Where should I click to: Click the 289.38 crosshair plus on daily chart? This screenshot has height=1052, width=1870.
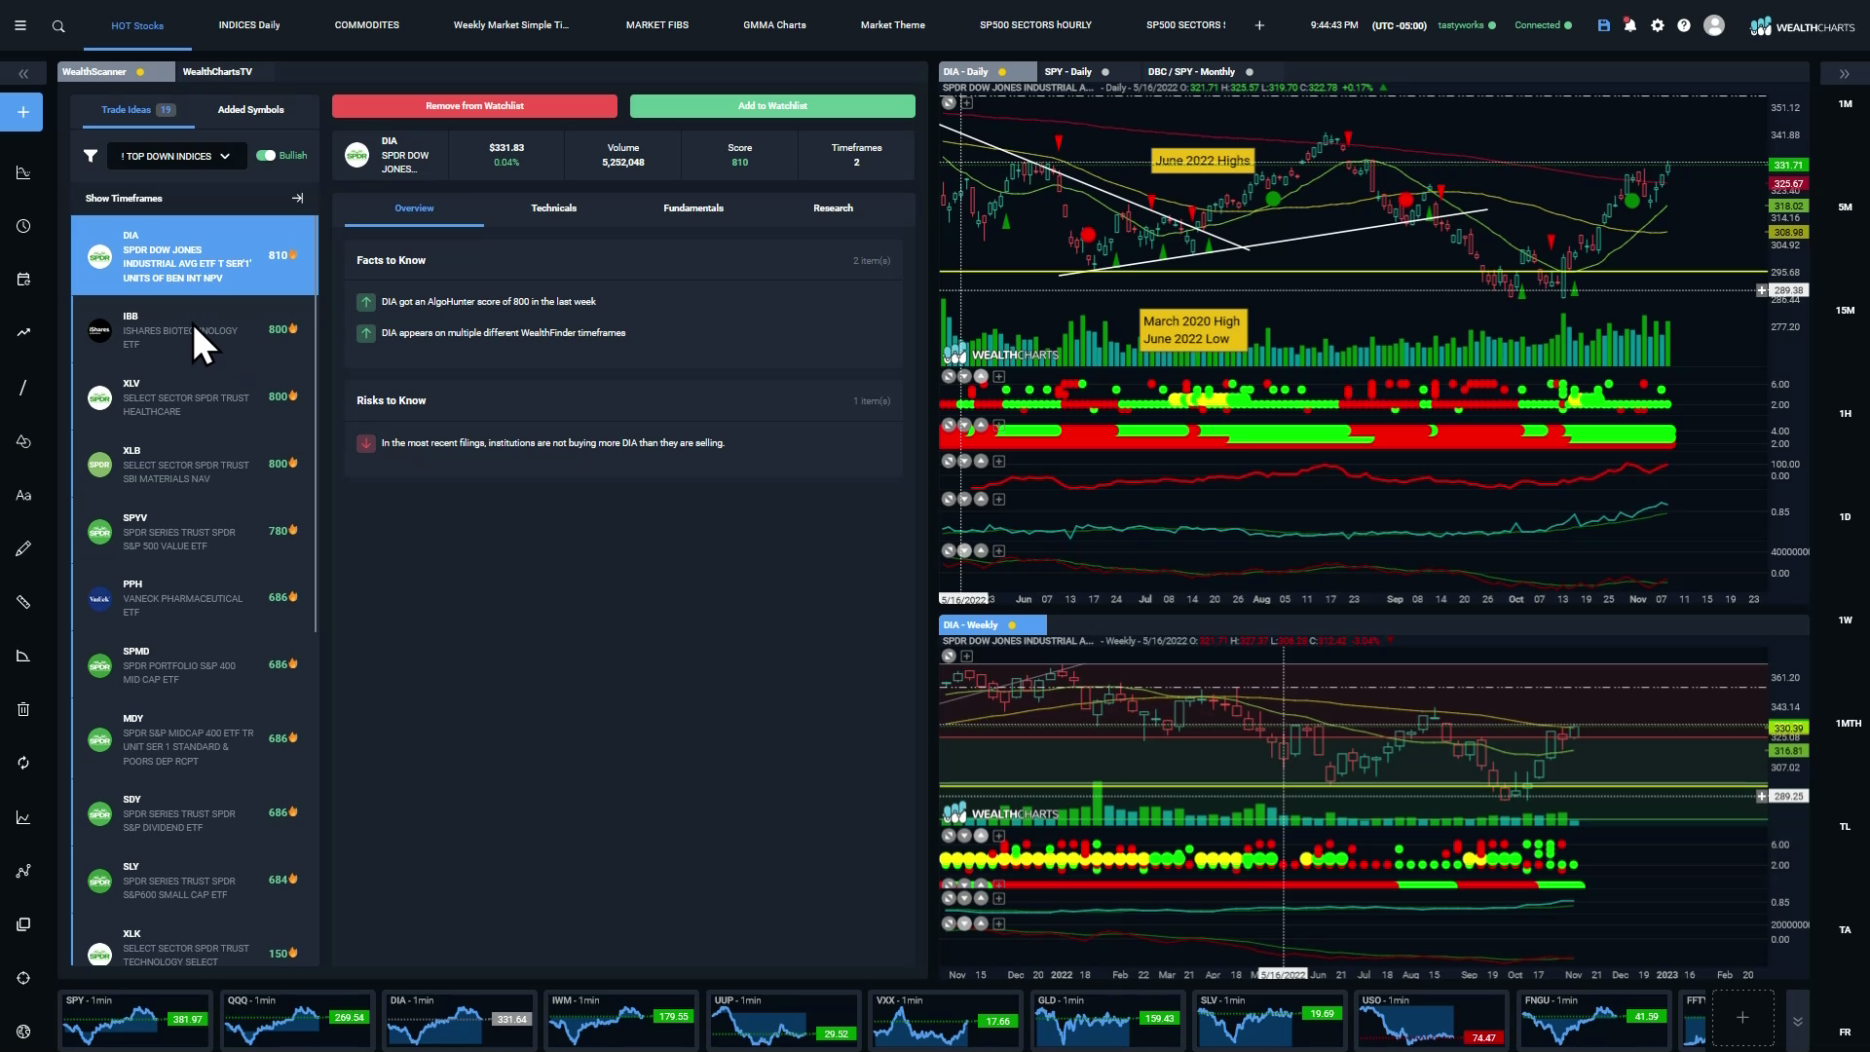click(1761, 290)
